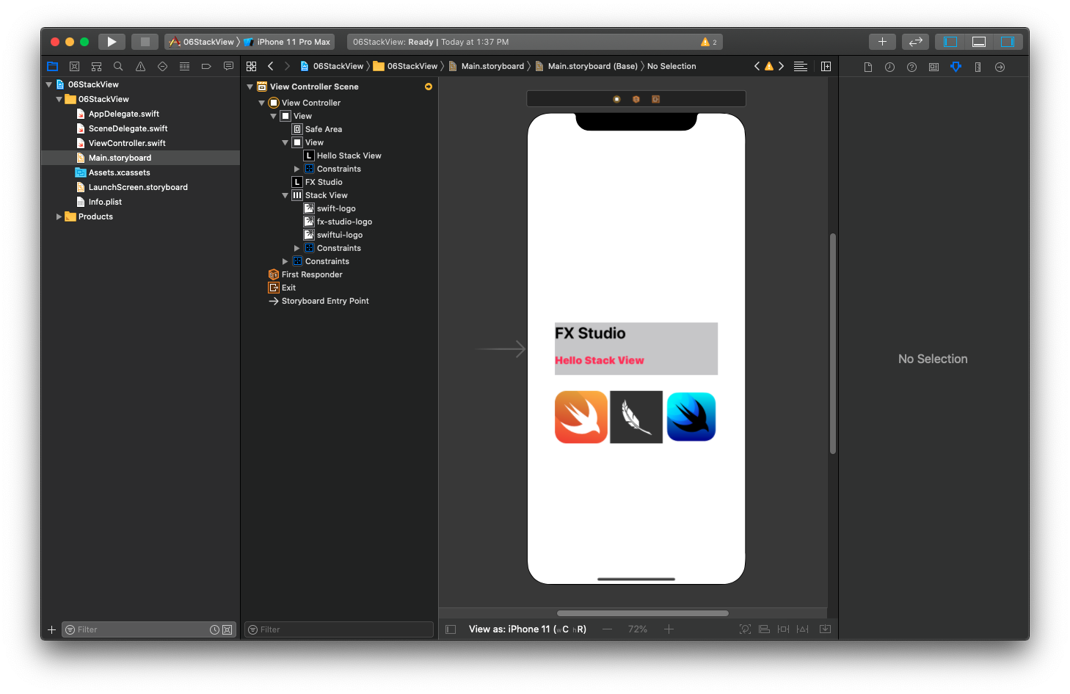Show the Identity inspector

[x=933, y=67]
